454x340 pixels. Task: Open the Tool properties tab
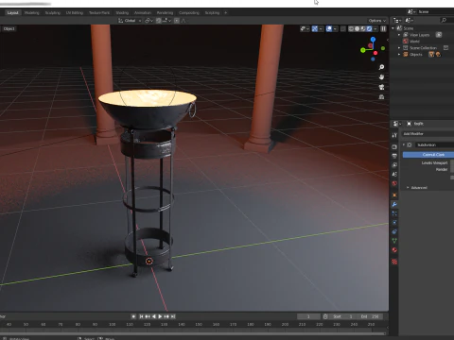(x=394, y=135)
